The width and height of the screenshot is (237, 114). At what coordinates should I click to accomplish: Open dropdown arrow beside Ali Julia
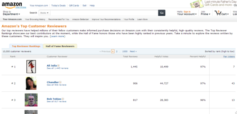coord(58,66)
